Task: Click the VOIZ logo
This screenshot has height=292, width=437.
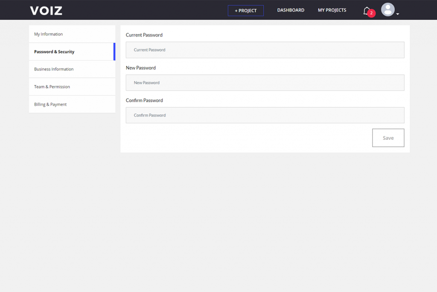Action: pos(46,11)
